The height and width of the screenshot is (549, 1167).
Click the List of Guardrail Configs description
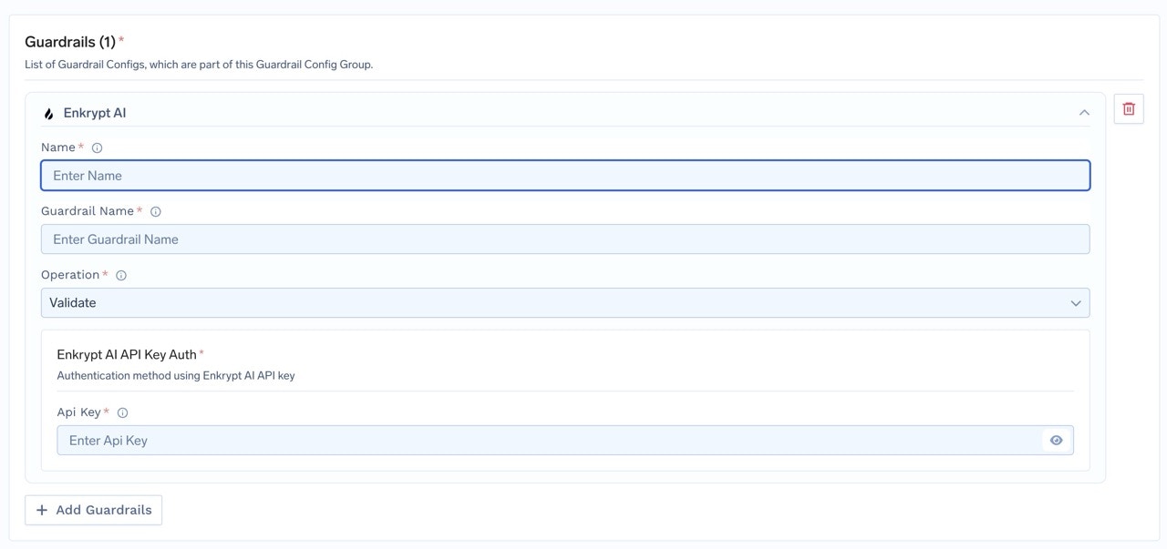199,65
